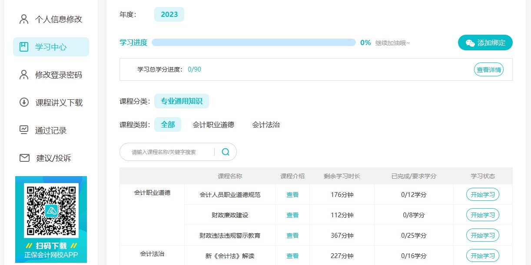View introduction for 会计人员职业道德规范

(x=292, y=195)
